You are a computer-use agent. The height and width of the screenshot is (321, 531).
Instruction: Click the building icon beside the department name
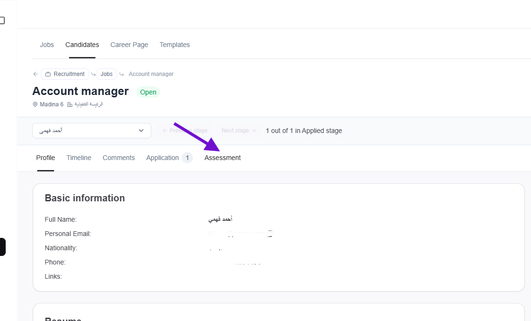(70, 104)
